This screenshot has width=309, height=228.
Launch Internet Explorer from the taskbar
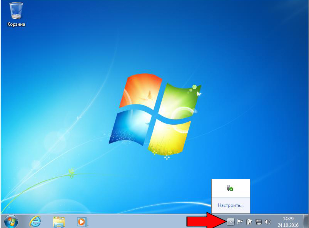tap(35, 221)
